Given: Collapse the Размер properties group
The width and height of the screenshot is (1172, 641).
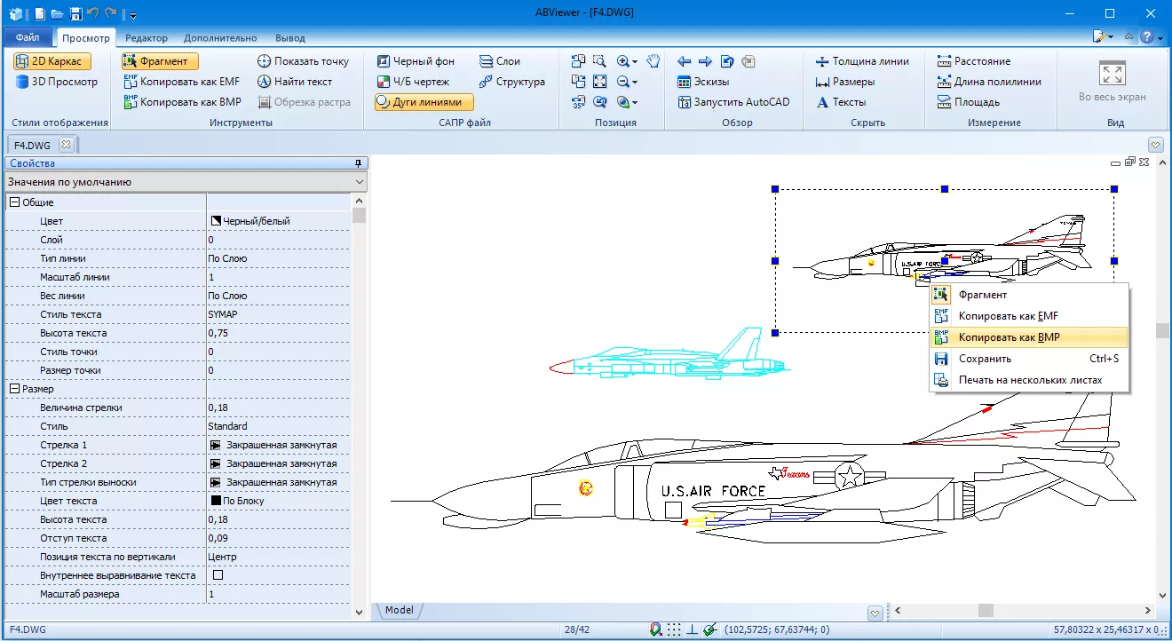Looking at the screenshot, I should tap(14, 389).
